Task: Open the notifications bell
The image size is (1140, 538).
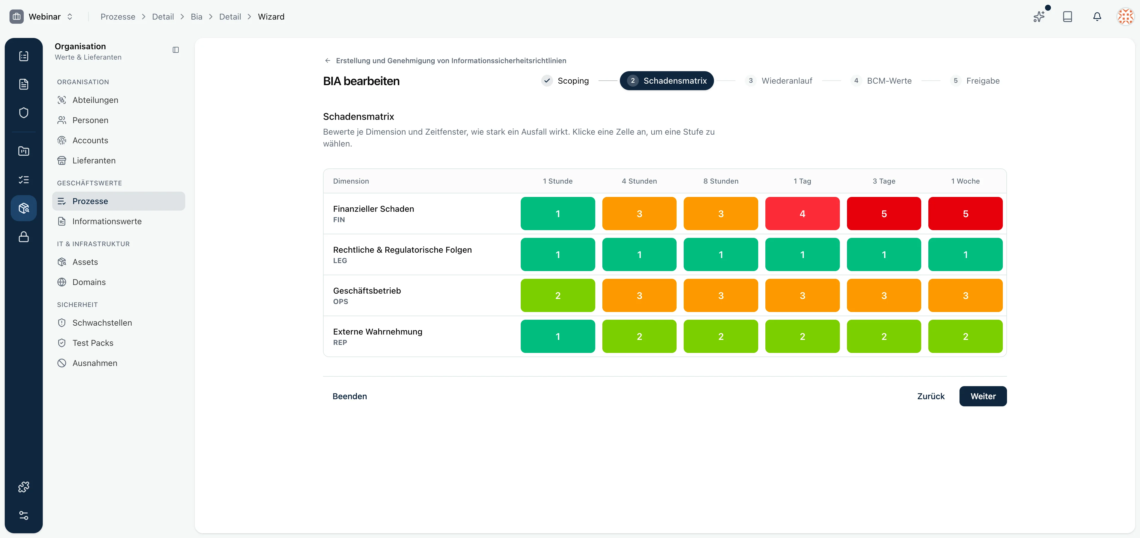Action: [1097, 17]
